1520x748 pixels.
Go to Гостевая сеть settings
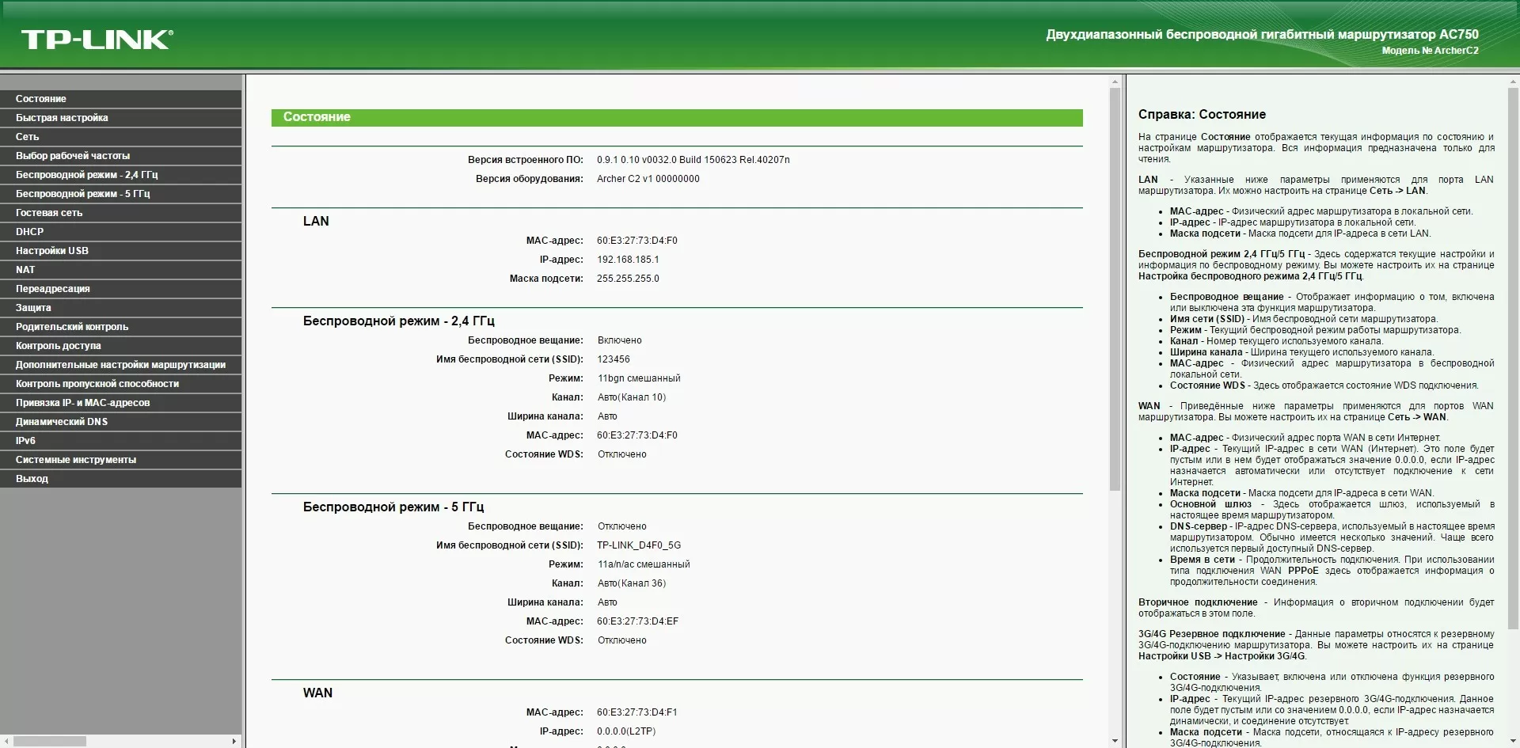[120, 213]
